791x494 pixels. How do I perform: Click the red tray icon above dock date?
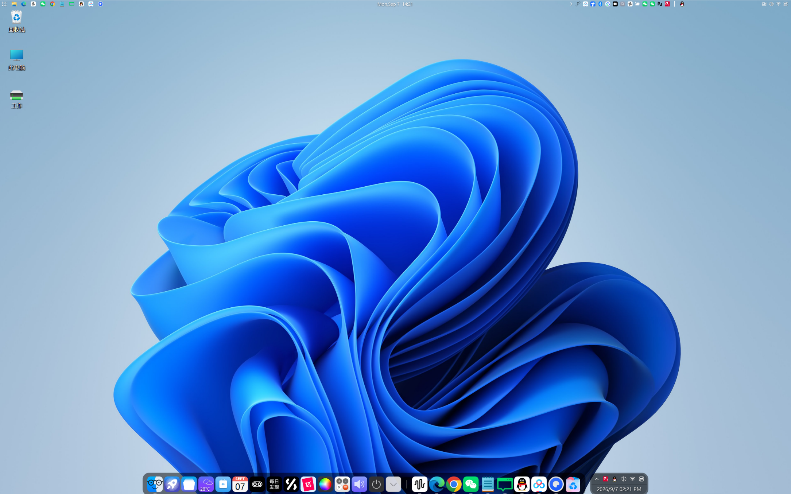[x=605, y=479]
